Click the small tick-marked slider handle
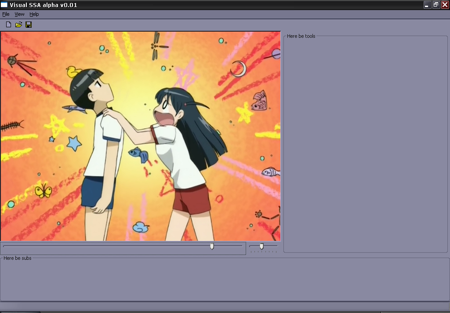Image resolution: width=450 pixels, height=313 pixels. coord(261,247)
